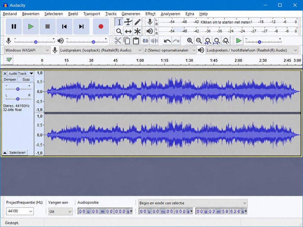Image resolution: width=303 pixels, height=227 pixels.
Task: Skip to end of the track
Action: (x=81, y=26)
